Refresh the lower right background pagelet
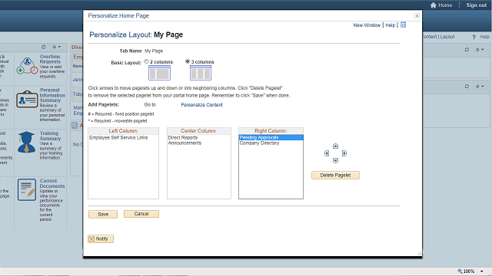This screenshot has height=276, width=492. [467, 86]
